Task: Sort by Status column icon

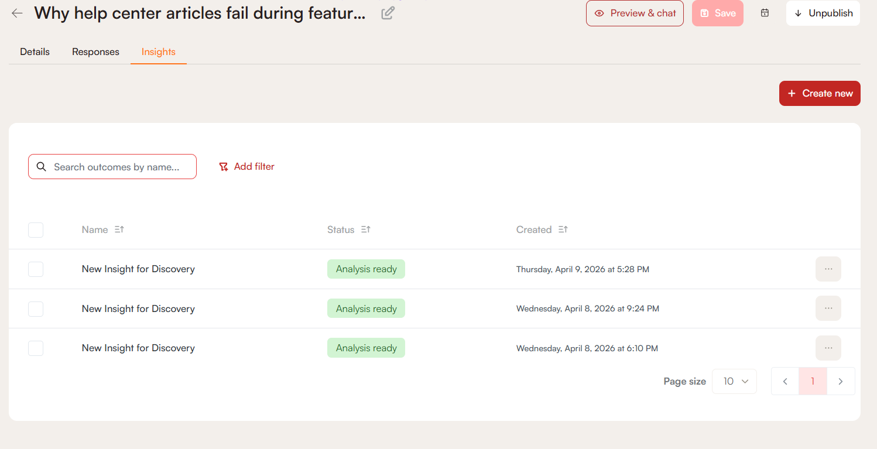Action: pyautogui.click(x=366, y=229)
